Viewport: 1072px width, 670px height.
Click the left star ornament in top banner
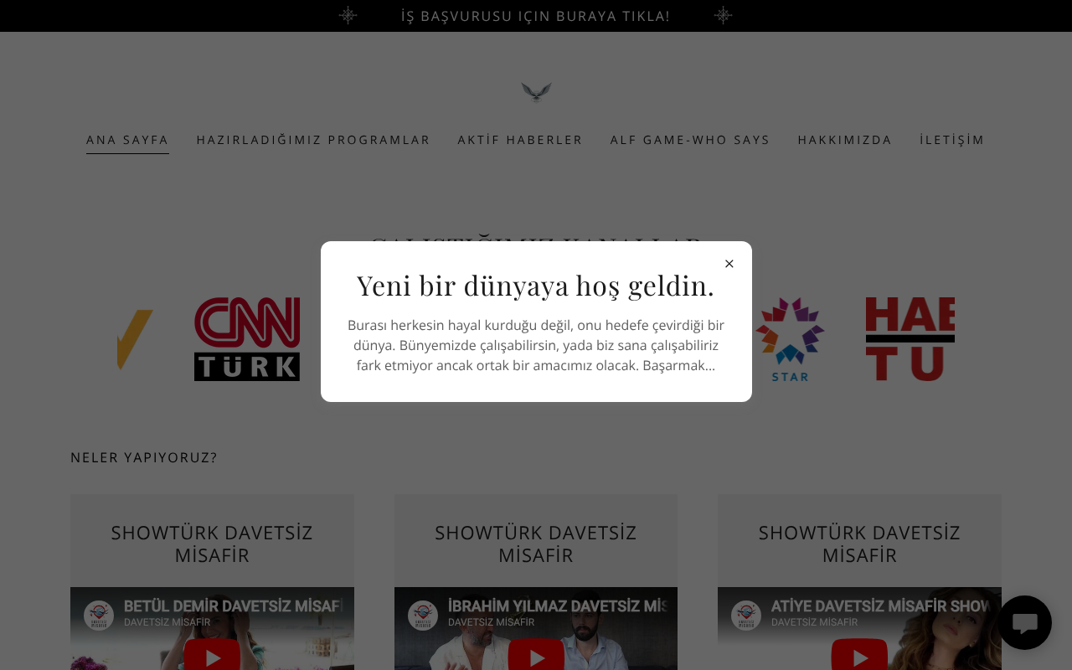(x=348, y=15)
